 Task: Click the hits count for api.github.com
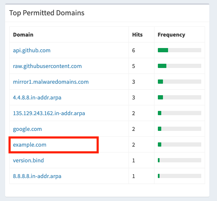tap(134, 51)
